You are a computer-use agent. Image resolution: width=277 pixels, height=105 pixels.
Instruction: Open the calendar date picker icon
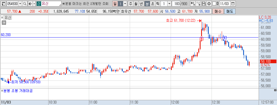(233, 4)
